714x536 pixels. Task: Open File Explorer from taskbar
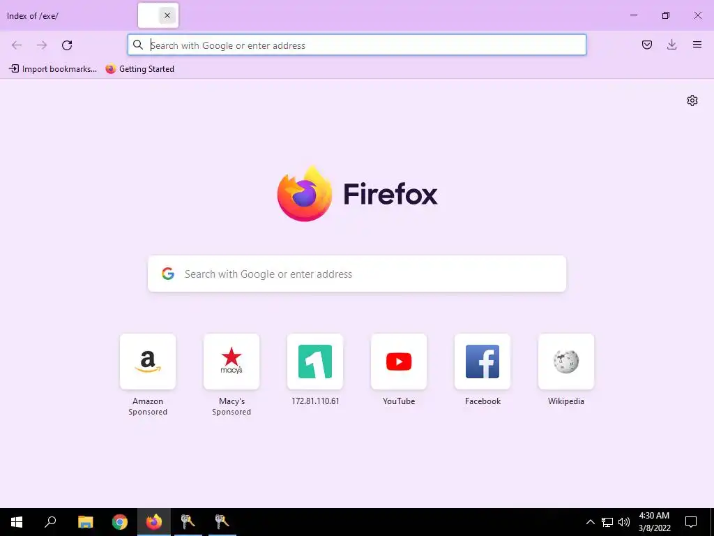85,522
